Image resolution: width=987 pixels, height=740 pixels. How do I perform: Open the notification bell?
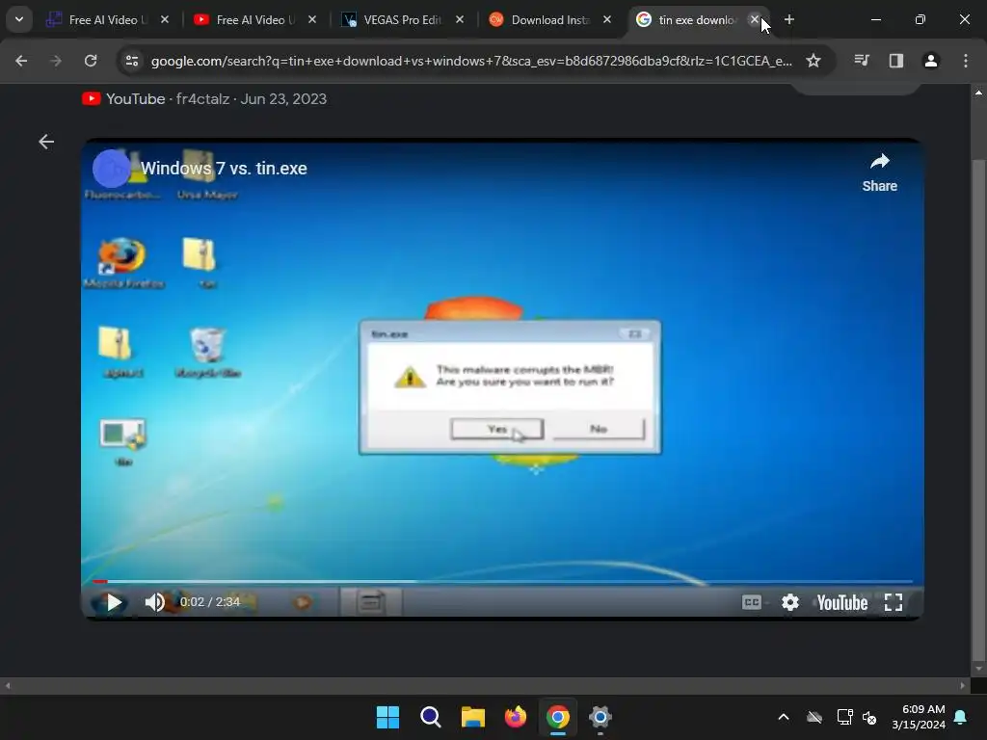pos(961,717)
